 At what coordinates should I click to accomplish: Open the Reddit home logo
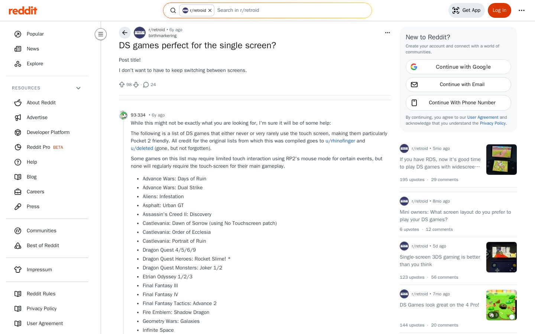tap(23, 10)
